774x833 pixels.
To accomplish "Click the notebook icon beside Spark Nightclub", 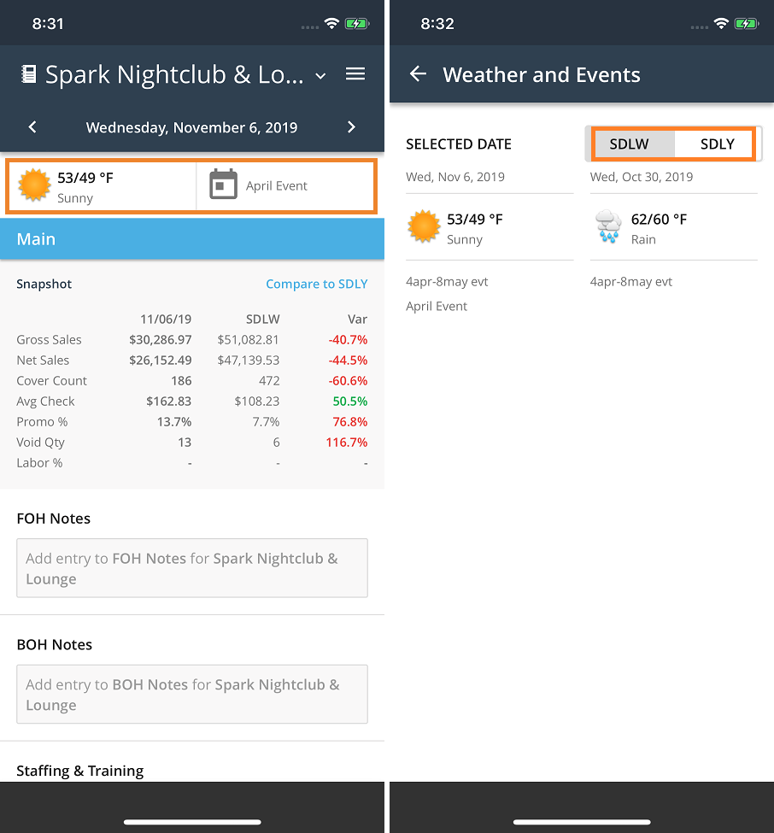I will pyautogui.click(x=29, y=75).
